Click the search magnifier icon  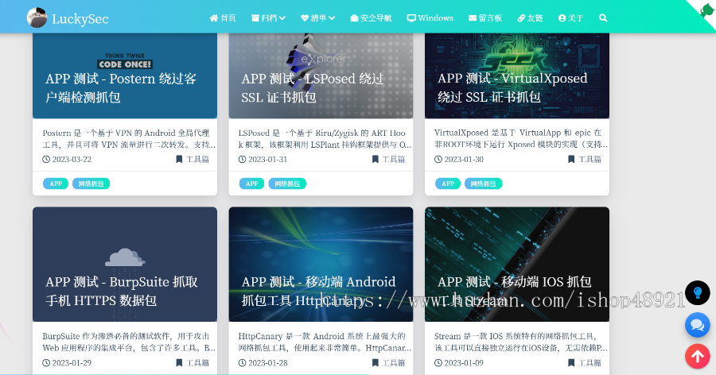point(603,17)
